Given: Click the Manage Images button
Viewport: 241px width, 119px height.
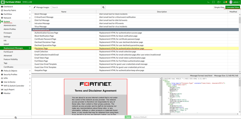Looking at the screenshot, I should (x=41, y=7).
